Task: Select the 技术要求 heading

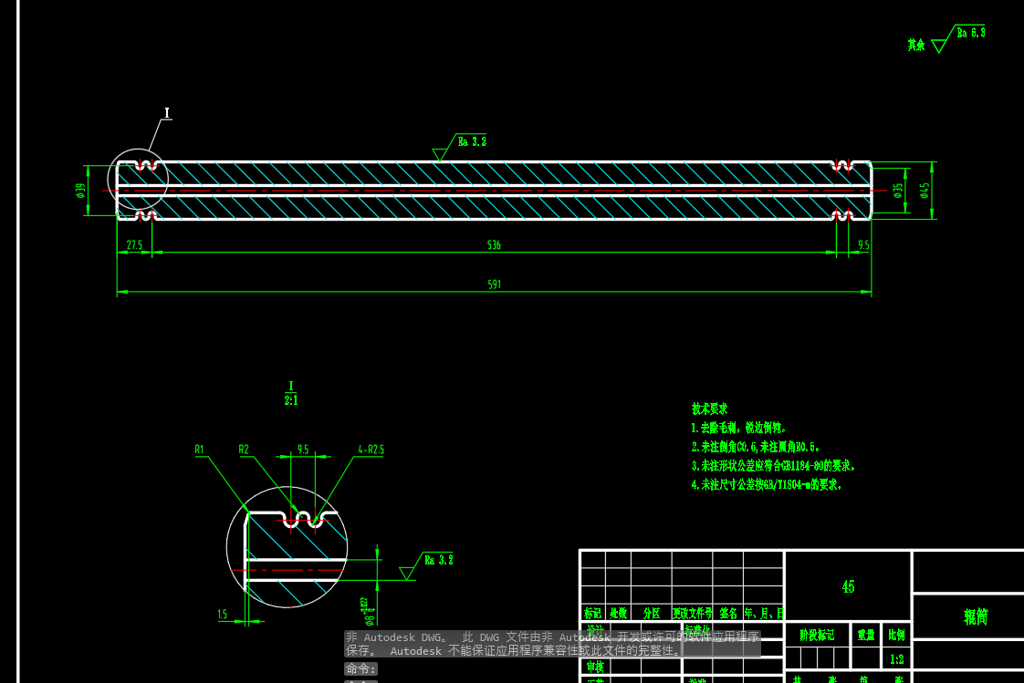Action: pyautogui.click(x=709, y=409)
